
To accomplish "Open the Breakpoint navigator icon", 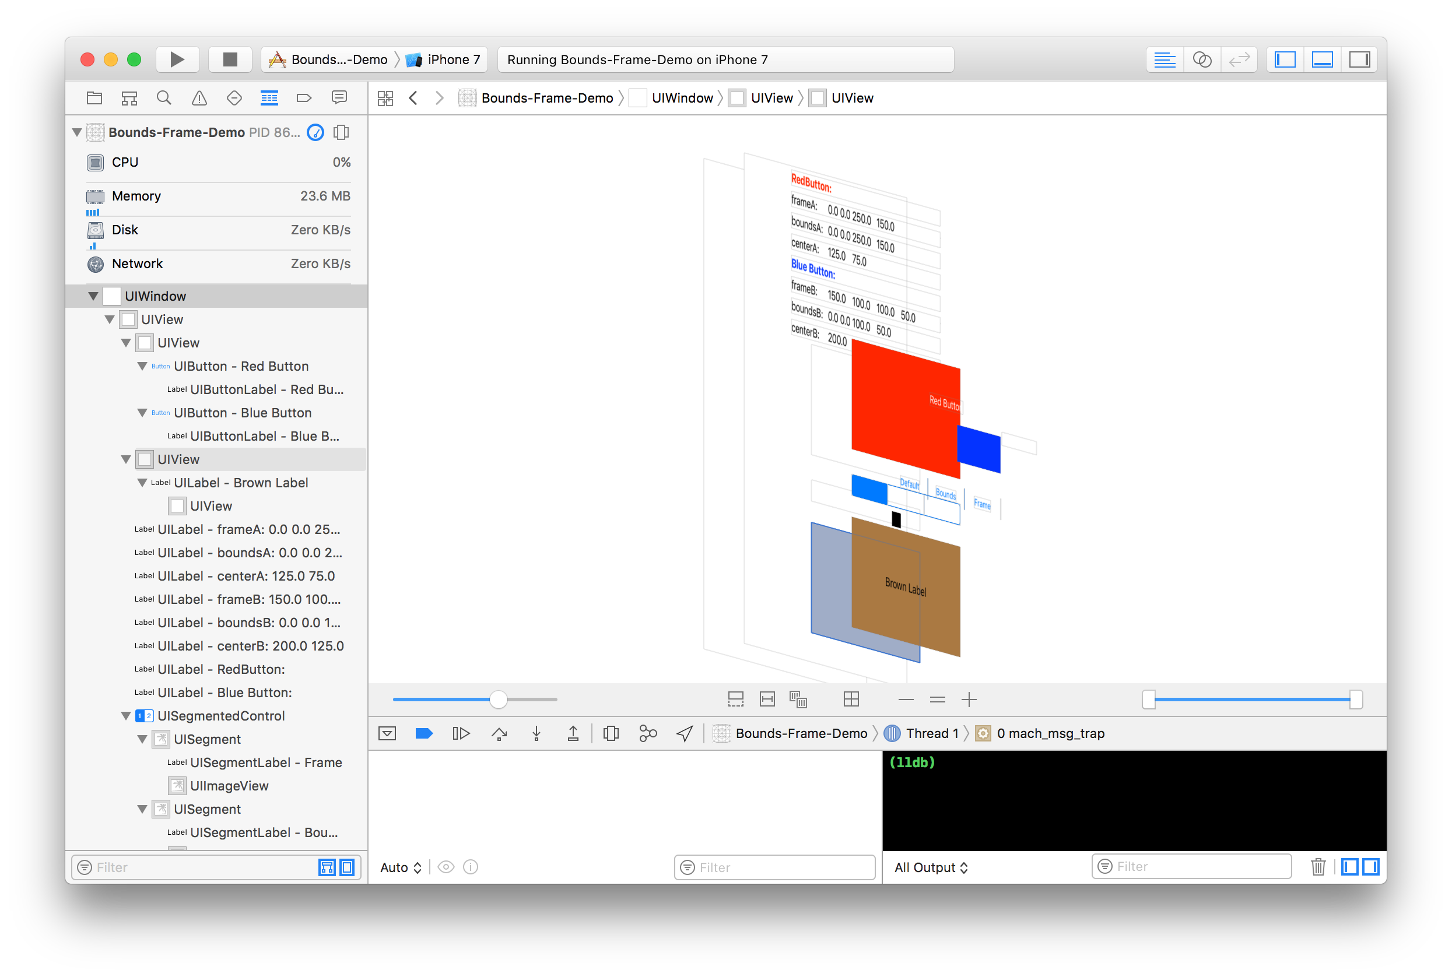I will [x=304, y=98].
